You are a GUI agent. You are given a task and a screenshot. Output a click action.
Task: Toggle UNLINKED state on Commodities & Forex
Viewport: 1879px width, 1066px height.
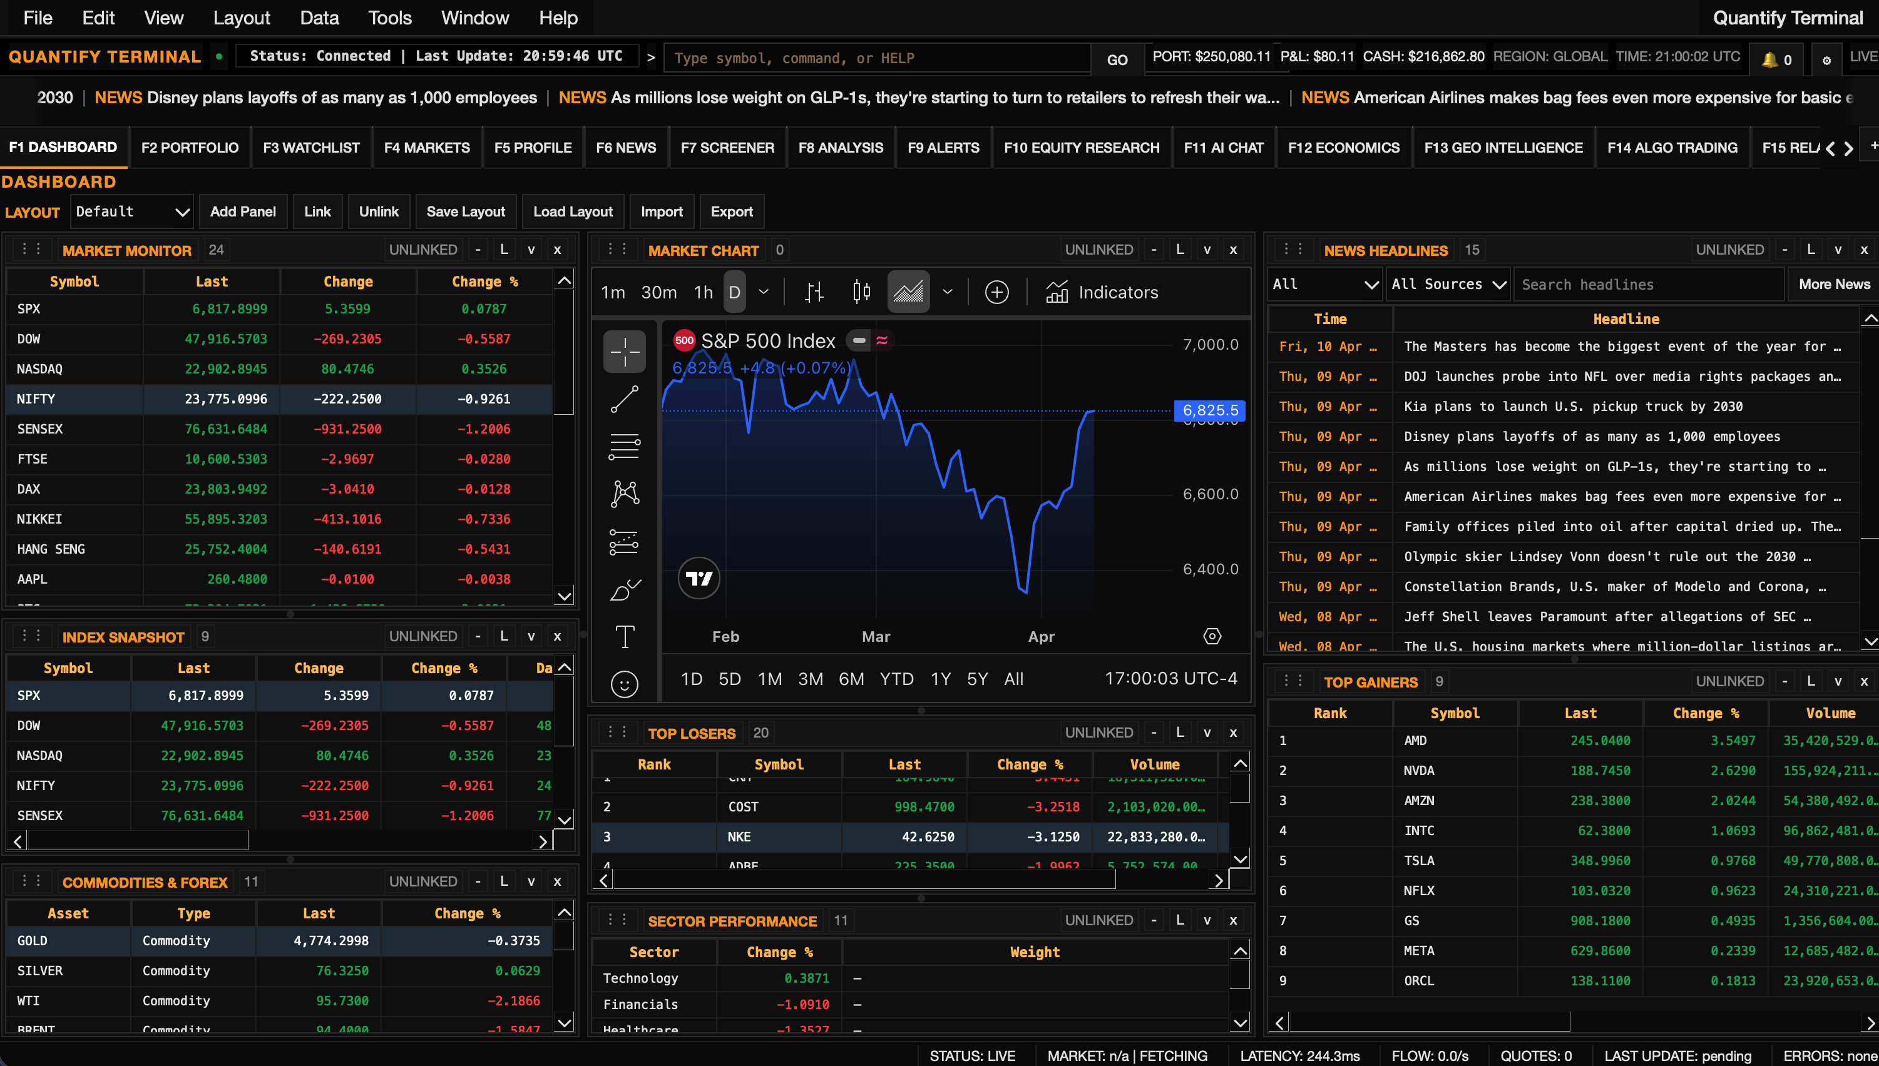(x=422, y=881)
